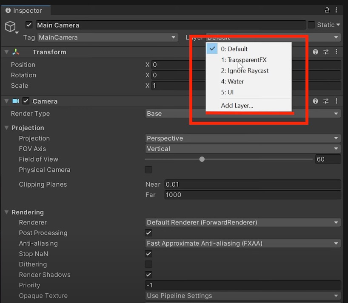The image size is (348, 303).
Task: Click the Inspector lock icon
Action: (327, 10)
